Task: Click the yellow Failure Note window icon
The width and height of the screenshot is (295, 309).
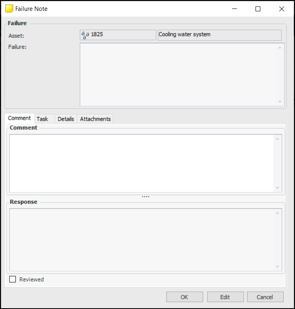Action: [9, 8]
